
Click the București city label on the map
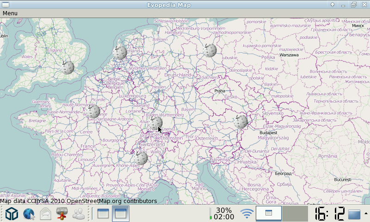point(343,179)
